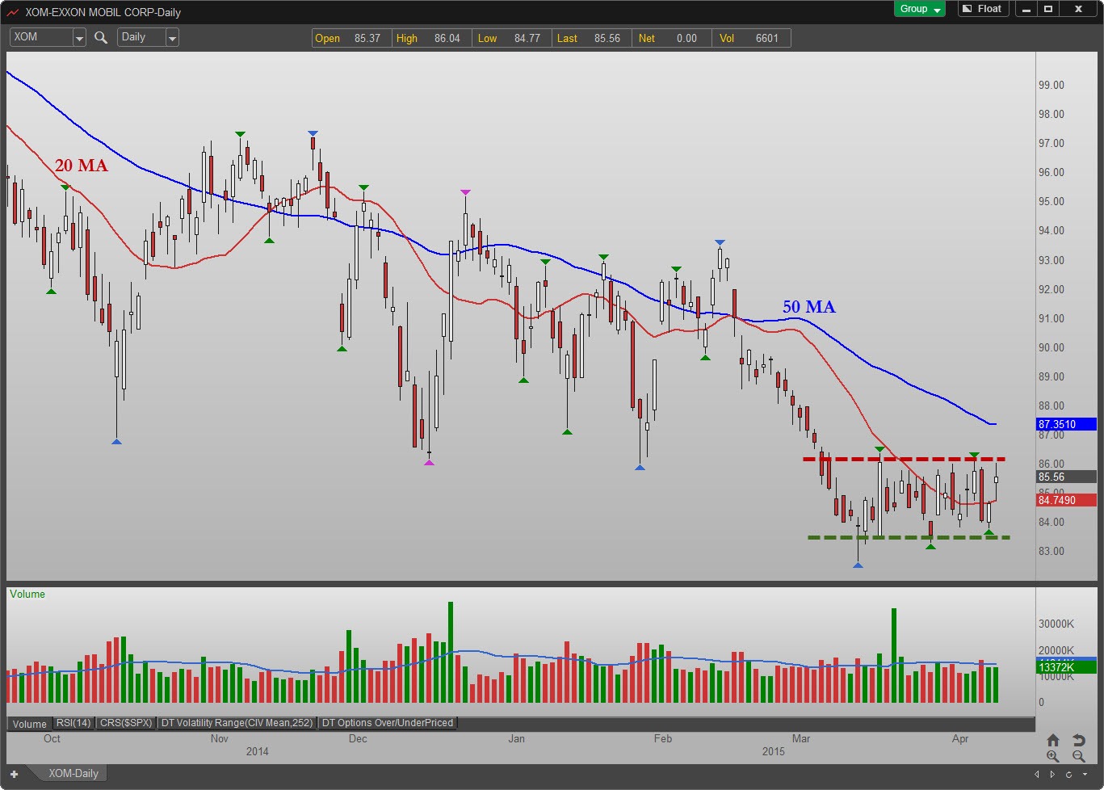Click the Volume panel title label

(x=27, y=595)
